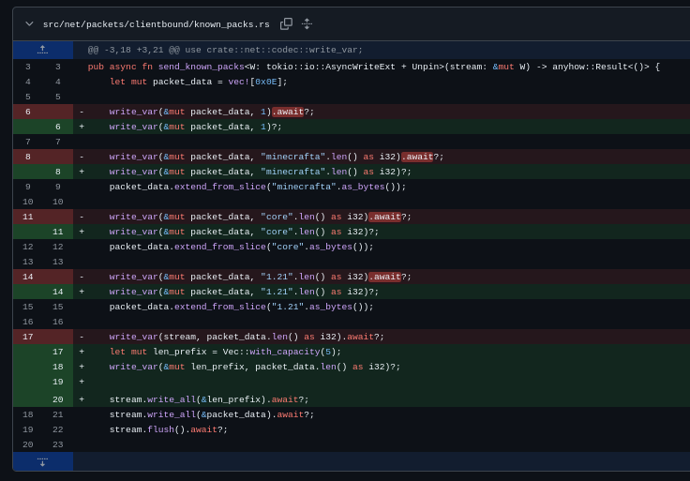Click added line number 14

[57, 292]
